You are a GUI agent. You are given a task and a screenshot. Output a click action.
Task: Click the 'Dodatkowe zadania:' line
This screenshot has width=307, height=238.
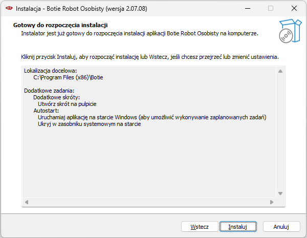49,91
